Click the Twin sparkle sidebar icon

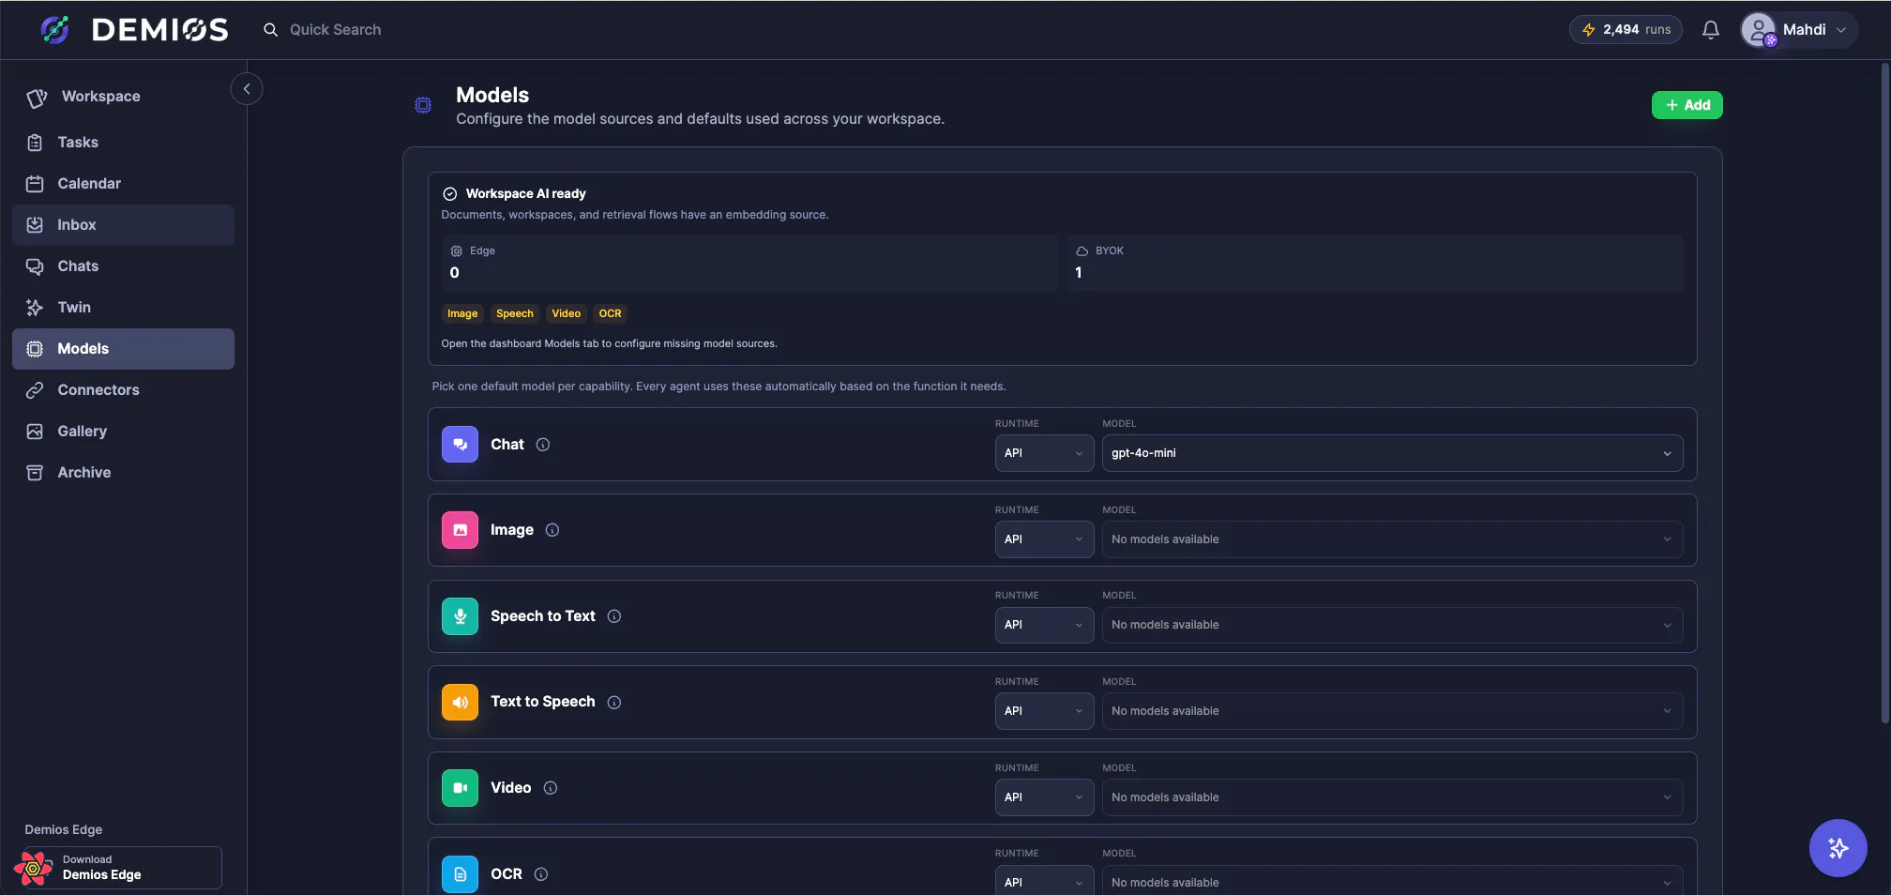point(35,308)
